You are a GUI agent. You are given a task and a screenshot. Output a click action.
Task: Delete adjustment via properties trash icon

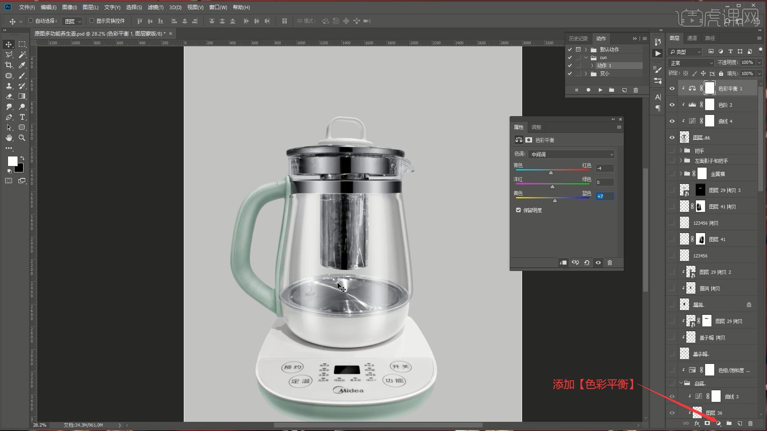coord(610,263)
